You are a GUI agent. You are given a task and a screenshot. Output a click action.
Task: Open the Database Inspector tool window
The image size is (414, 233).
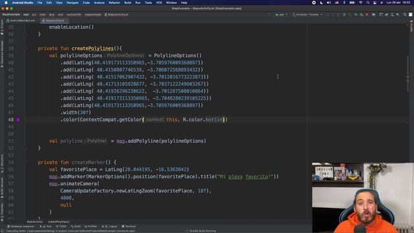[x=21, y=227]
